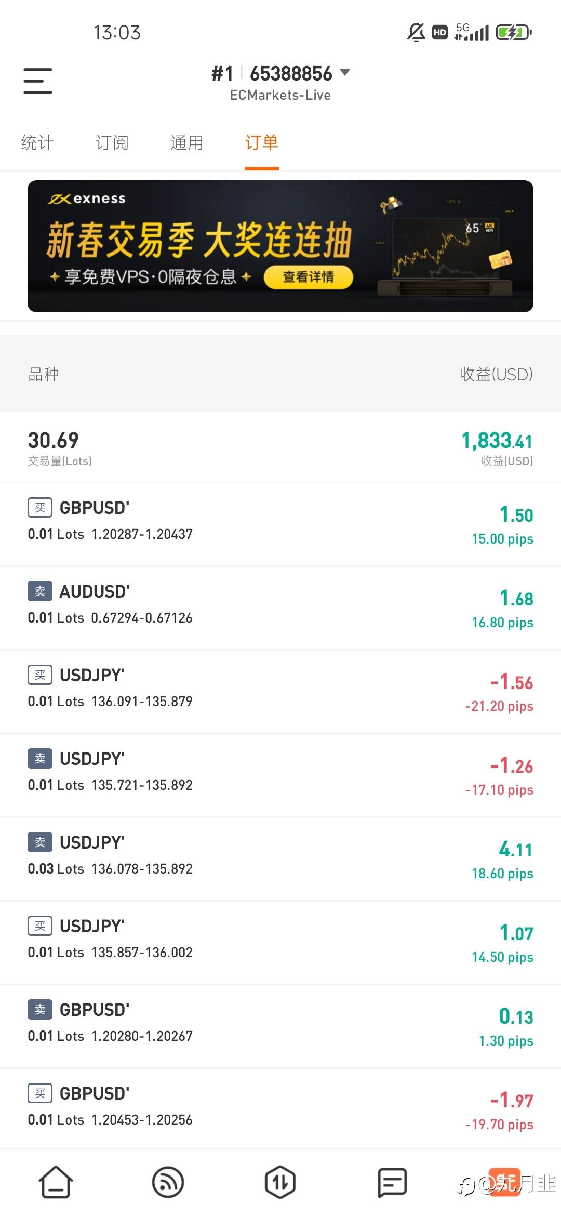Image resolution: width=561 pixels, height=1216 pixels.
Task: Select the GBPUSD order losing -19.70 pips
Action: tap(280, 1109)
